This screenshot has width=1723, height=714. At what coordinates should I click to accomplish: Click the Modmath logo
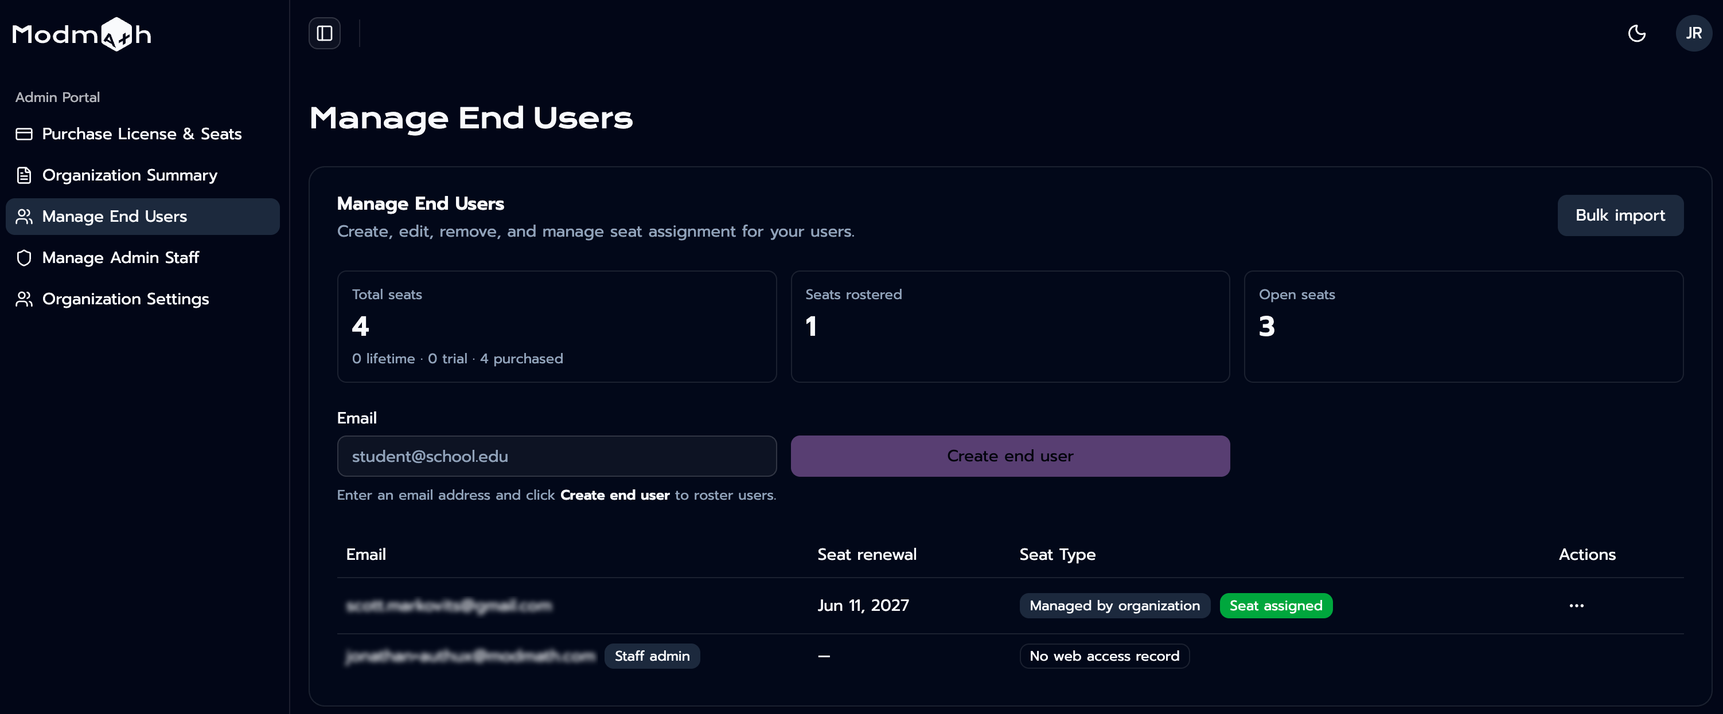[x=81, y=34]
